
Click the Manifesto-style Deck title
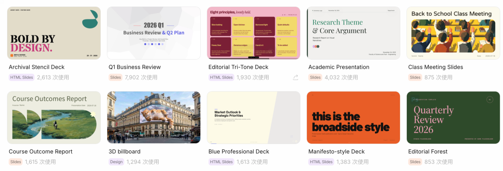click(336, 151)
